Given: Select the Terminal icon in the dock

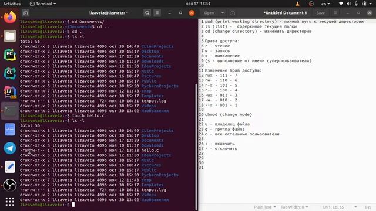Looking at the screenshot, I should click(10, 111).
